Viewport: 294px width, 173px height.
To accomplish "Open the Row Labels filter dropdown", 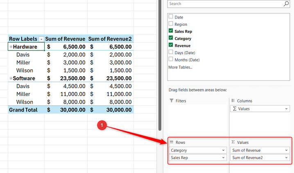I will [41, 39].
